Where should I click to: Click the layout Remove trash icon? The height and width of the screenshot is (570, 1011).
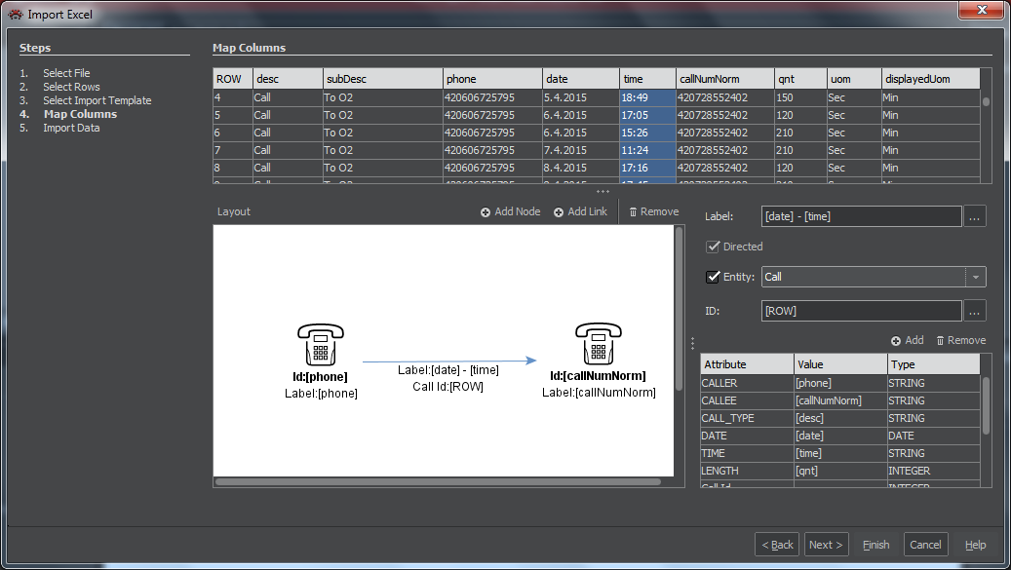click(x=633, y=212)
